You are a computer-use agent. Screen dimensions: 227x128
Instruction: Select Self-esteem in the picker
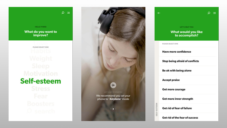tap(41, 81)
